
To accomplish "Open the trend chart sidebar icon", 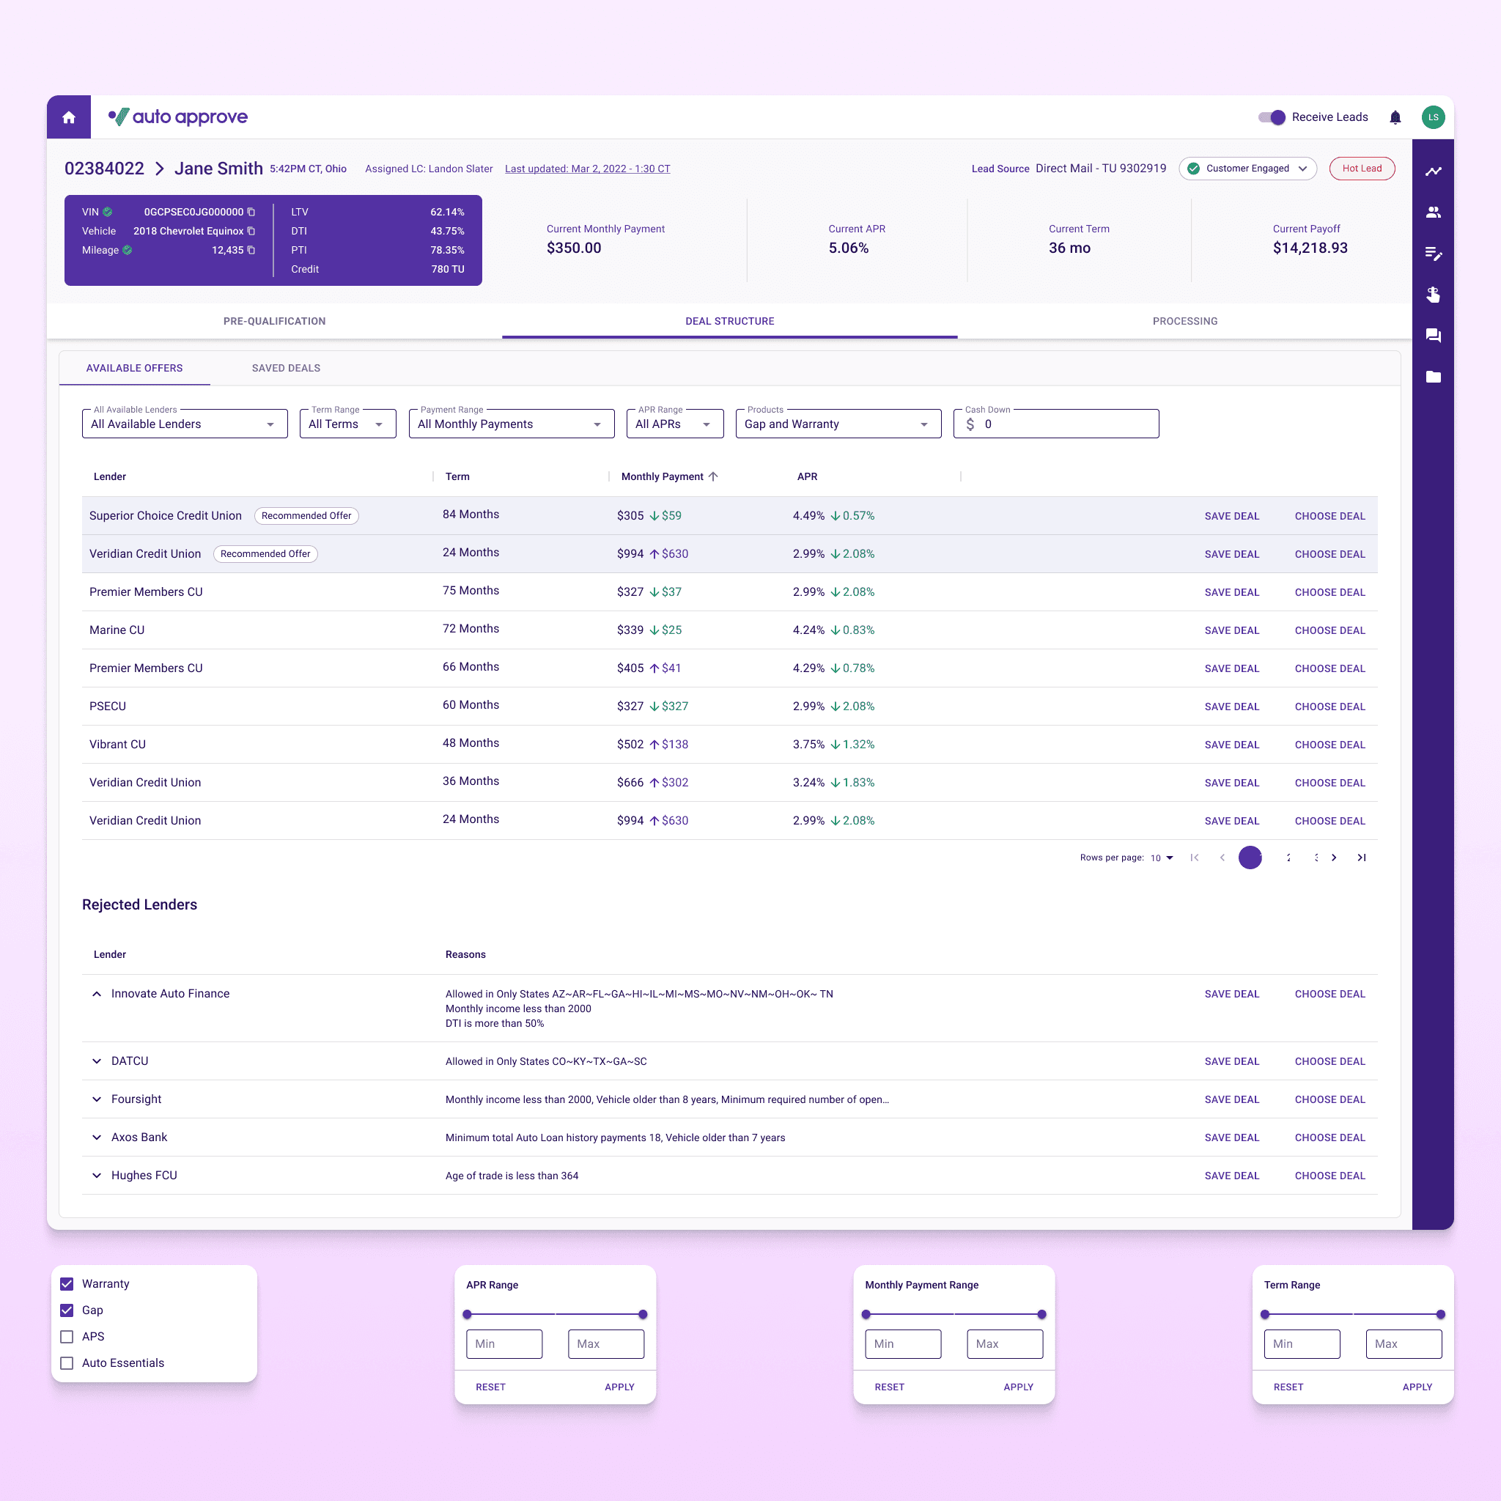I will pyautogui.click(x=1433, y=171).
